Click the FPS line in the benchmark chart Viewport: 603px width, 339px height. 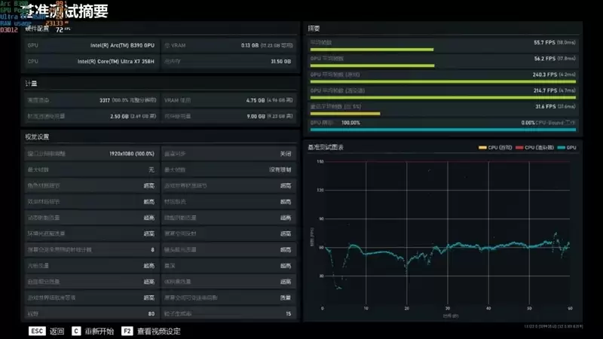click(x=452, y=246)
